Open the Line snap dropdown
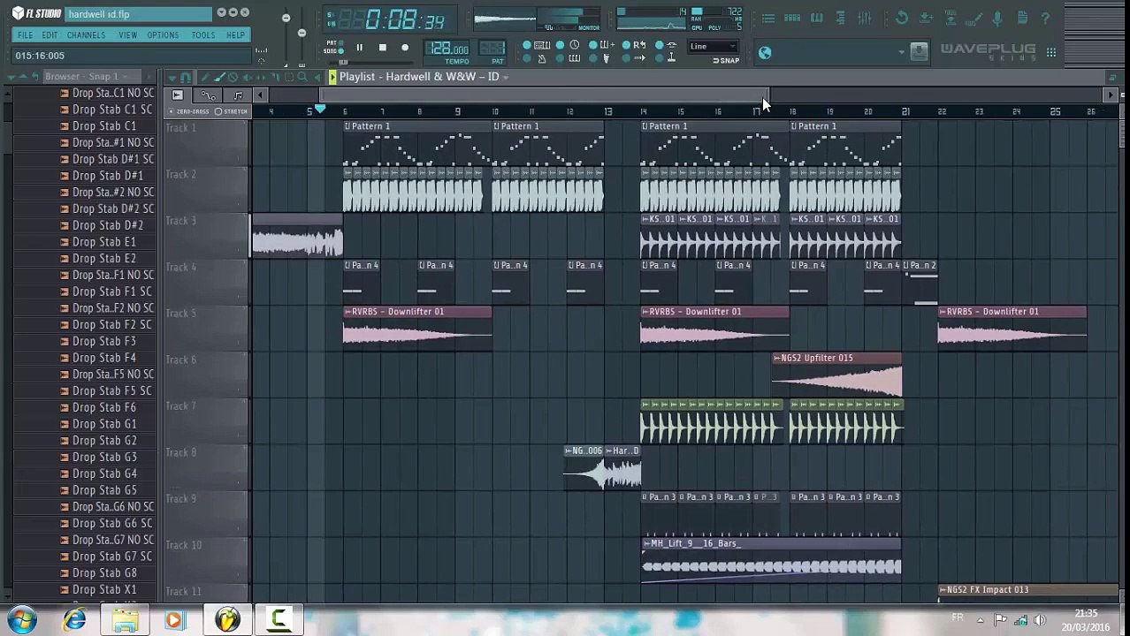This screenshot has width=1130, height=636. coord(713,47)
